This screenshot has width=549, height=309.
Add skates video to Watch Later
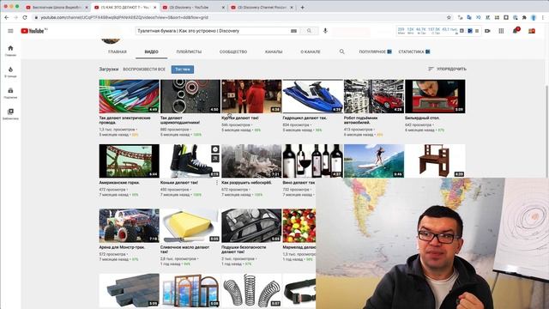pos(215,149)
